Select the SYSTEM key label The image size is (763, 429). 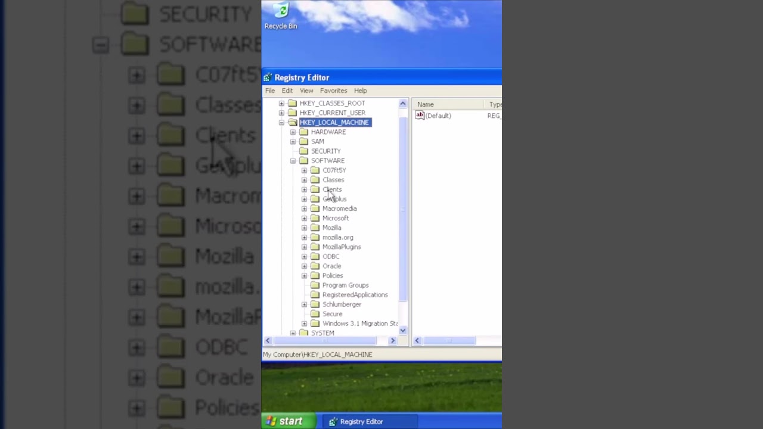(x=322, y=332)
